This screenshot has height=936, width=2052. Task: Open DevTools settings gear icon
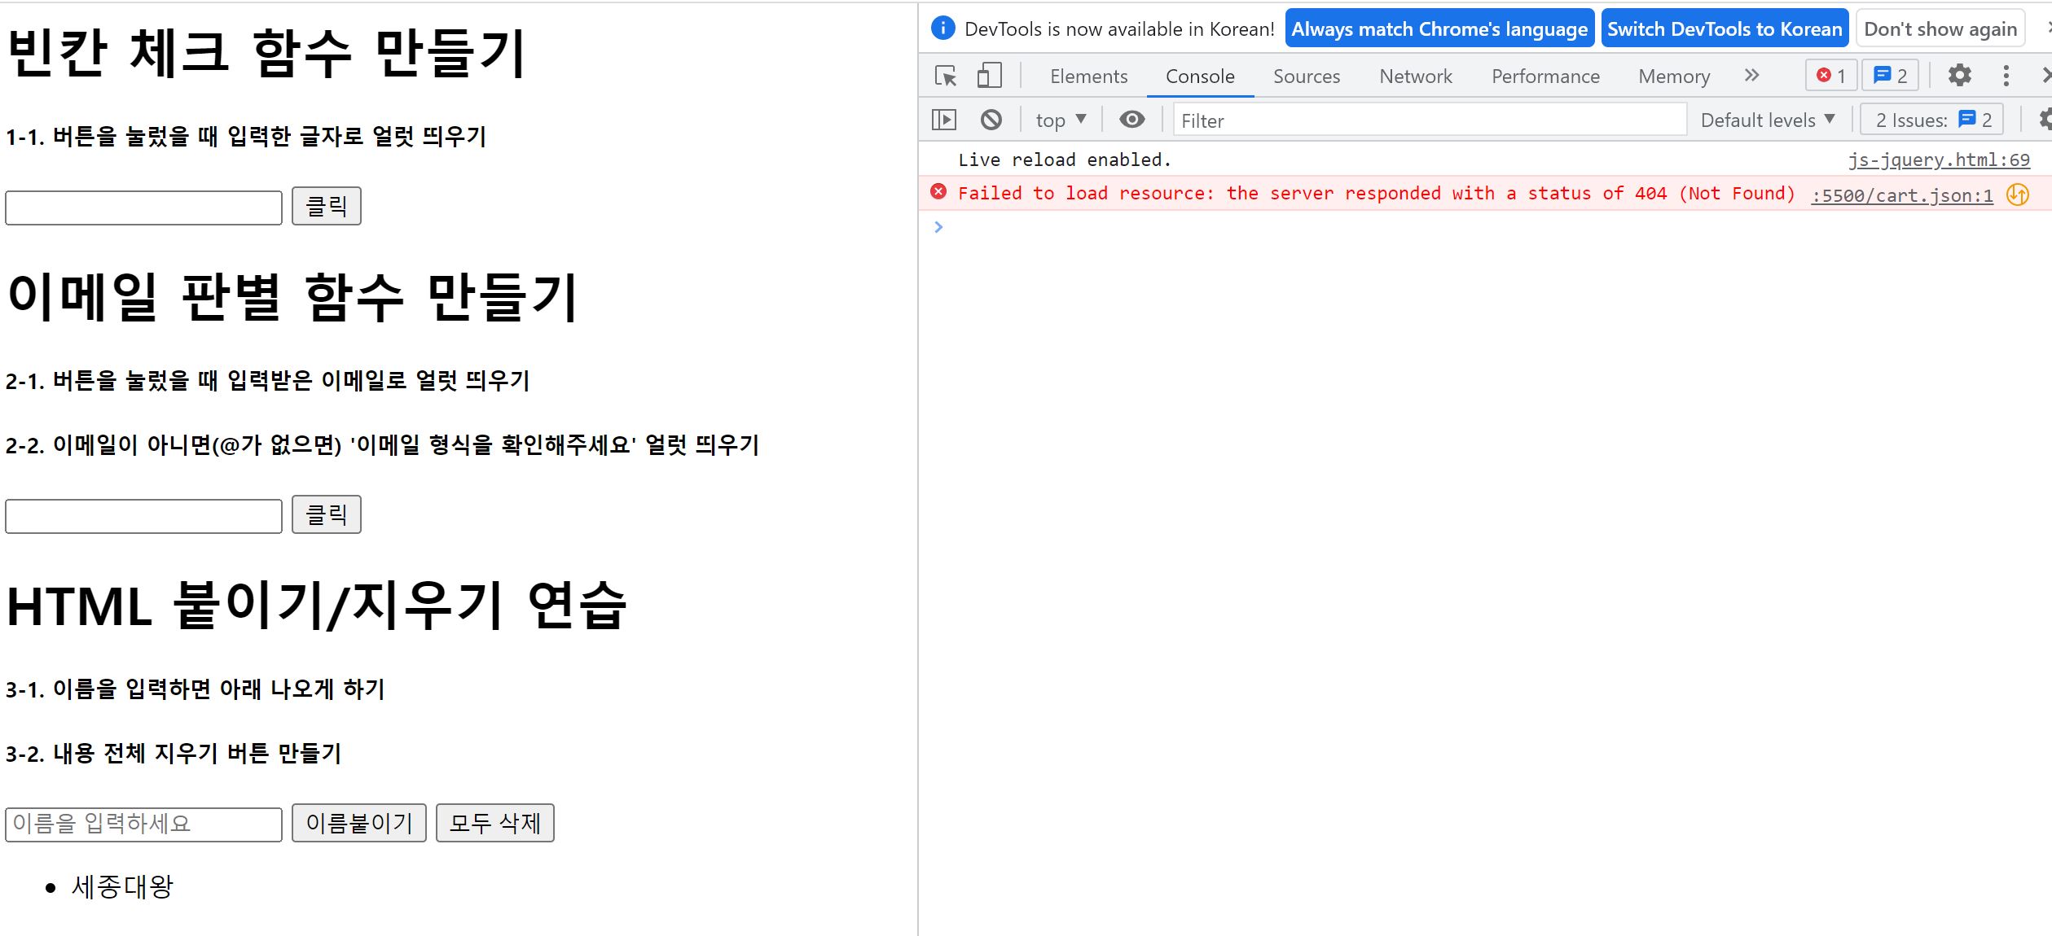coord(1959,76)
